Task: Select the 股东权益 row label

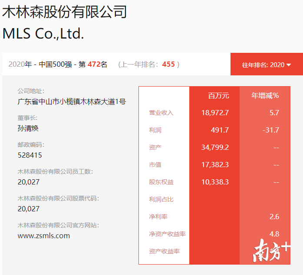Action: 161,182
